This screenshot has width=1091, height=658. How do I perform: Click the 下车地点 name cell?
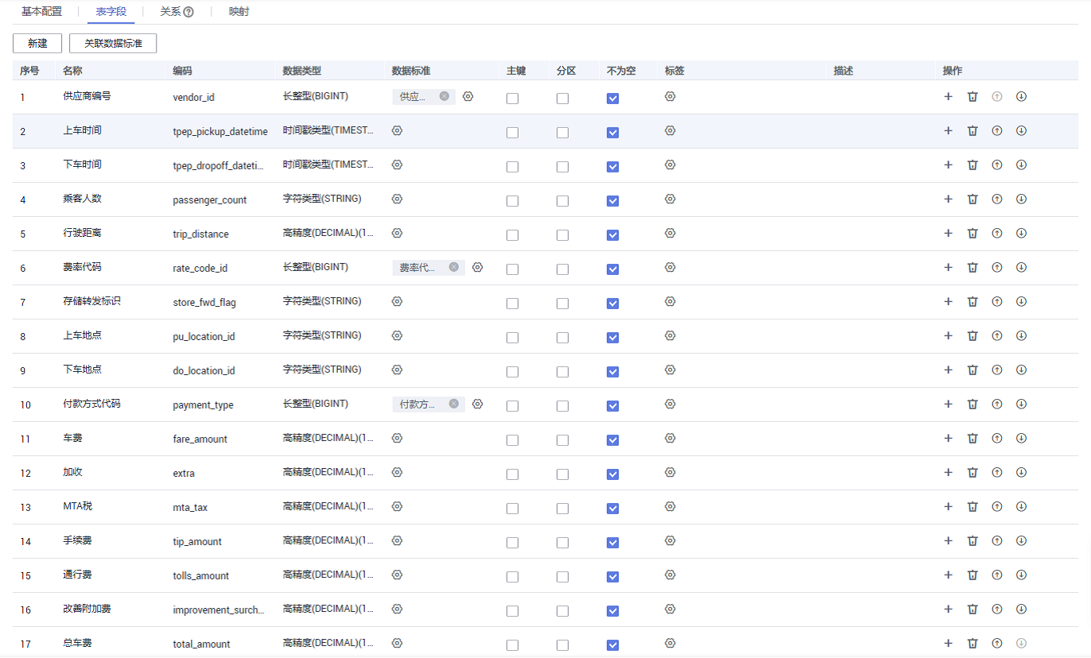pyautogui.click(x=83, y=370)
